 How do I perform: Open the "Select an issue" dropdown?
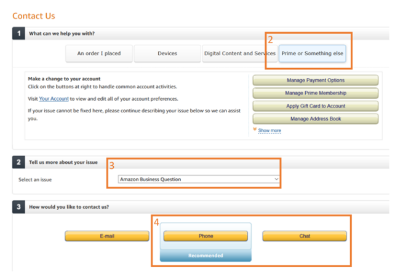click(199, 179)
